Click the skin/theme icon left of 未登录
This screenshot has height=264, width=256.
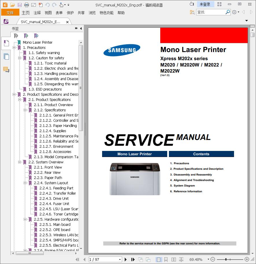coord(192,4)
